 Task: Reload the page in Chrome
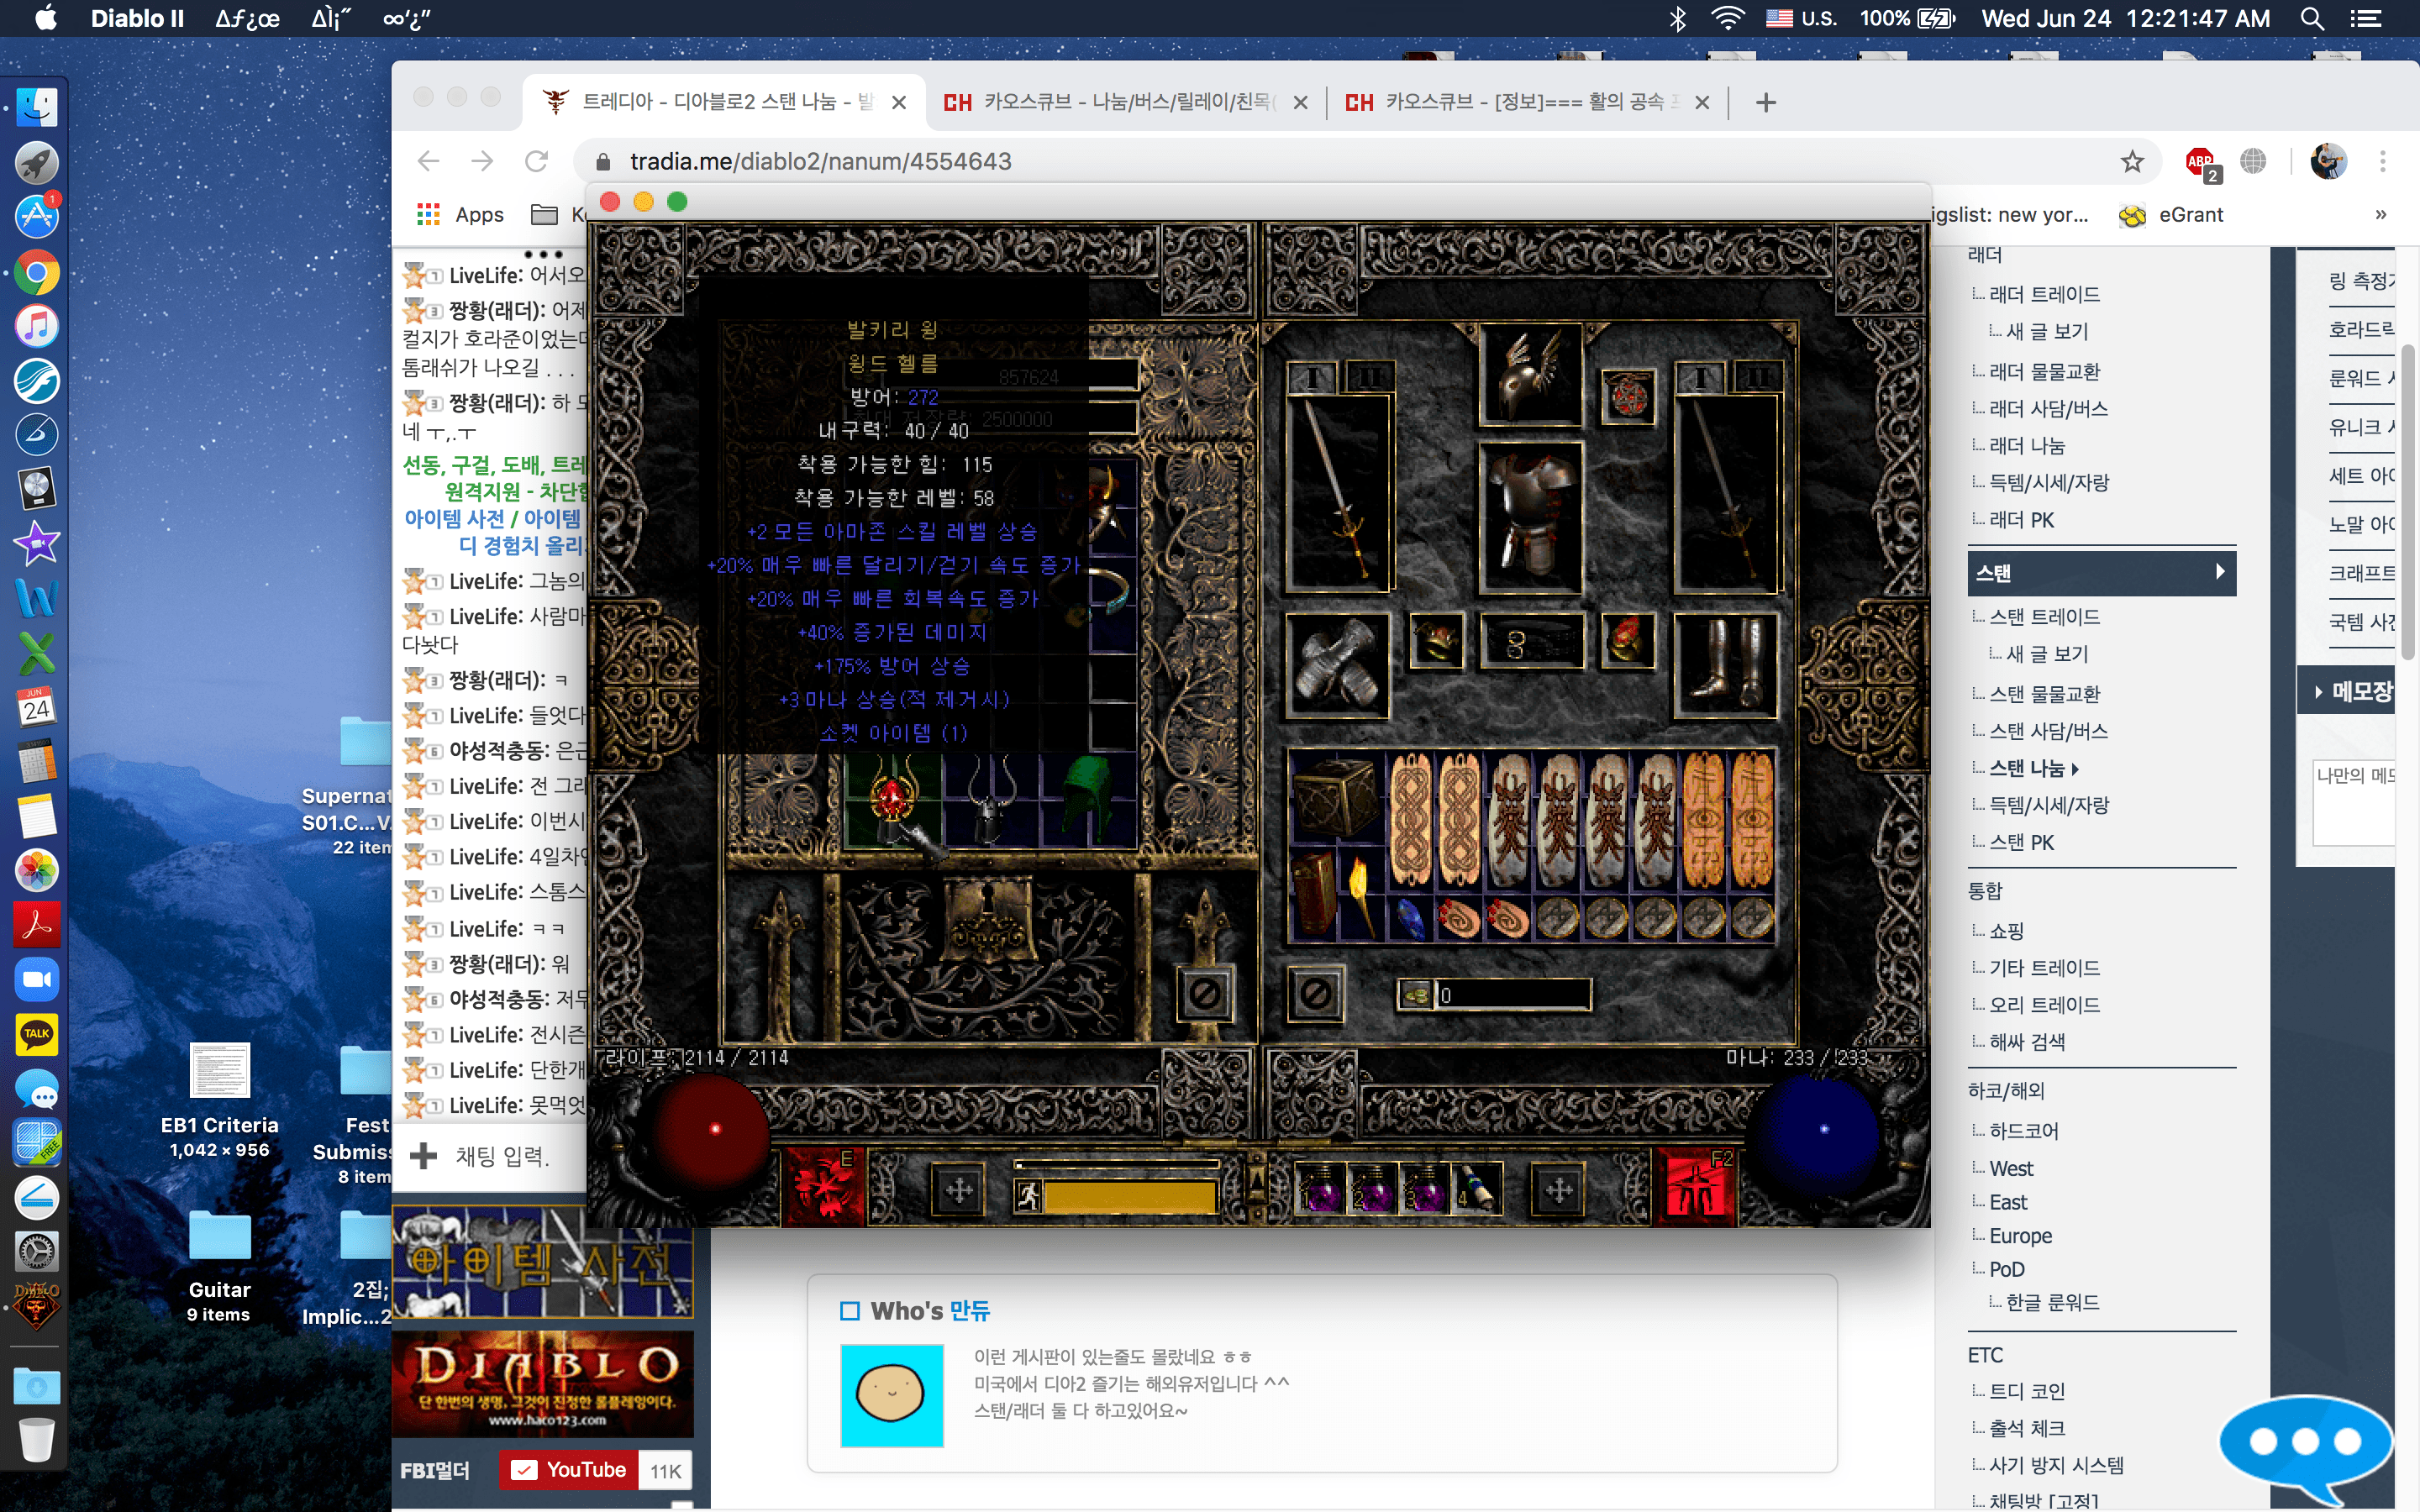point(537,161)
